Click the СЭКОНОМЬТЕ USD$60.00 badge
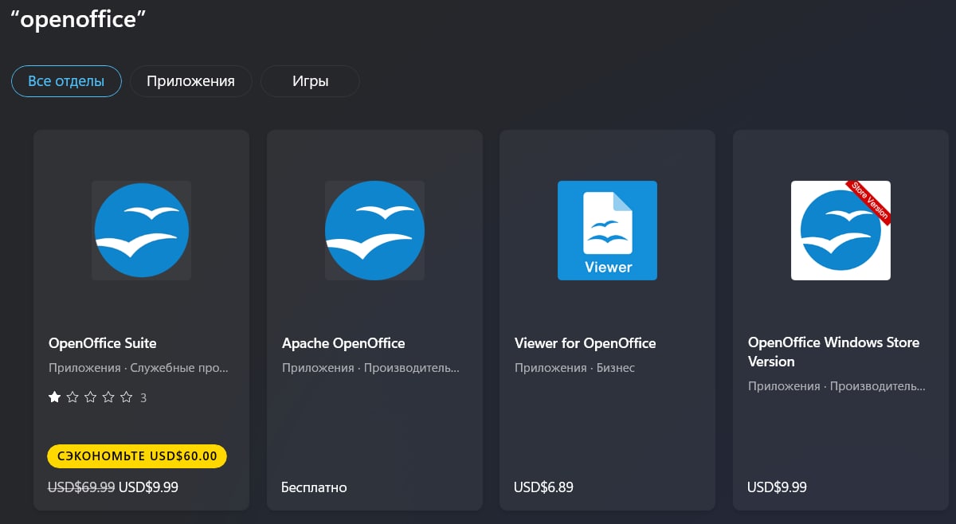This screenshot has height=524, width=956. tap(137, 456)
